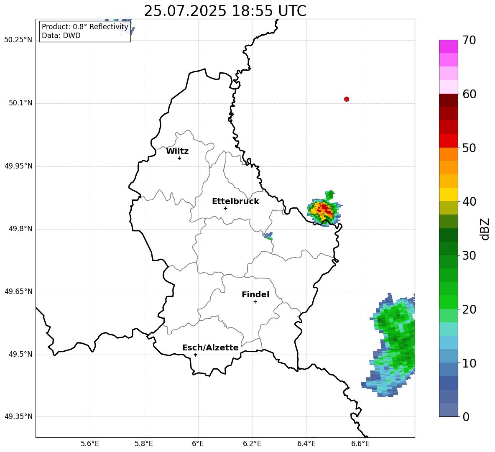
Task: Click the colorbar tick label 40
Action: (469, 202)
